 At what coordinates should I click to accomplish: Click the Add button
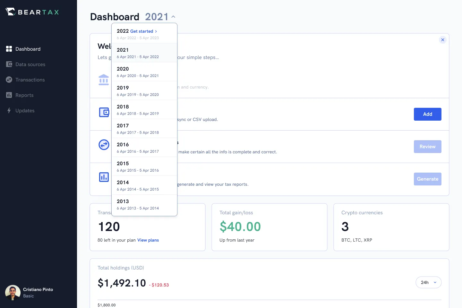427,114
